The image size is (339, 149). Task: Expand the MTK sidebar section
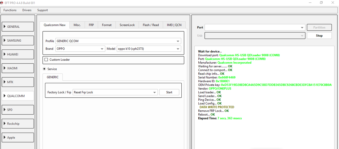click(18, 82)
